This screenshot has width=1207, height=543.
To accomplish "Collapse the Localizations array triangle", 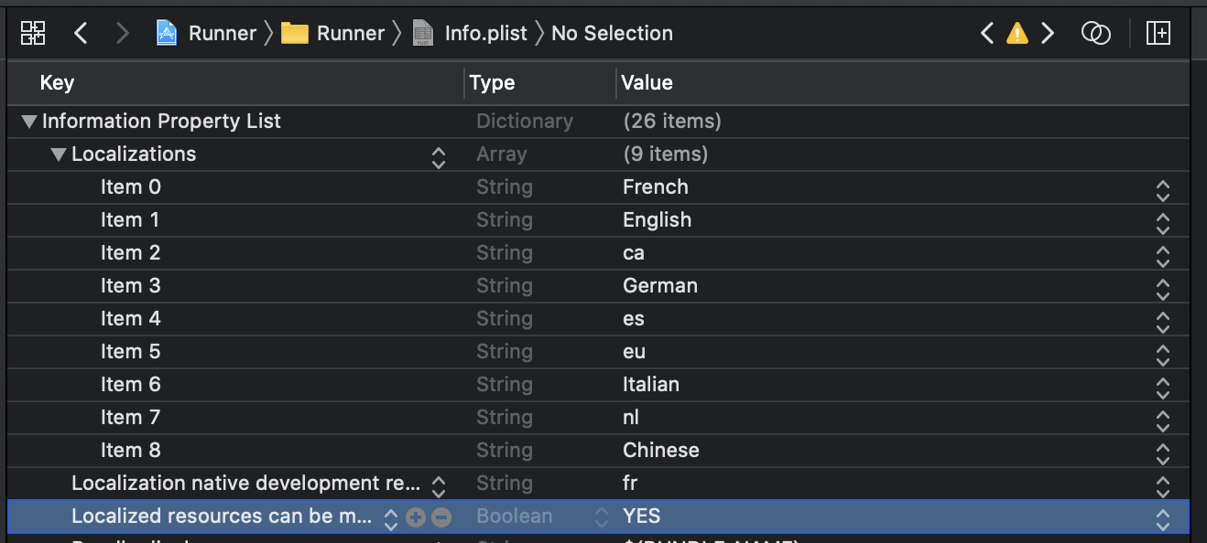I will [x=59, y=154].
